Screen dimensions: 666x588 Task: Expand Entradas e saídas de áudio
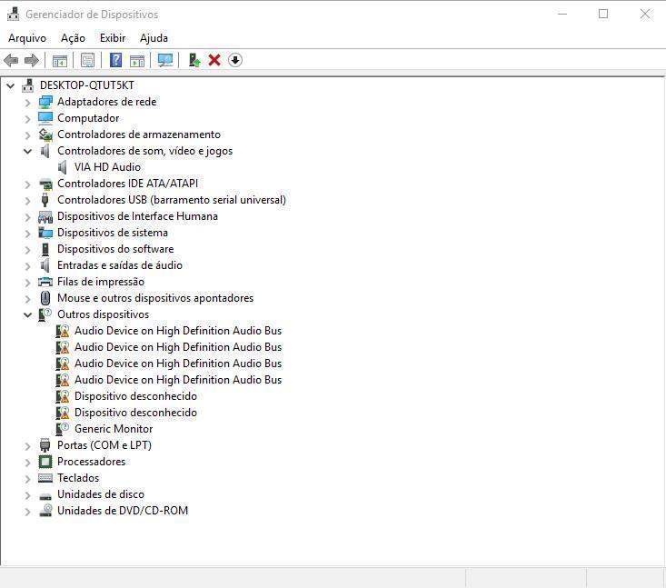[x=27, y=266]
